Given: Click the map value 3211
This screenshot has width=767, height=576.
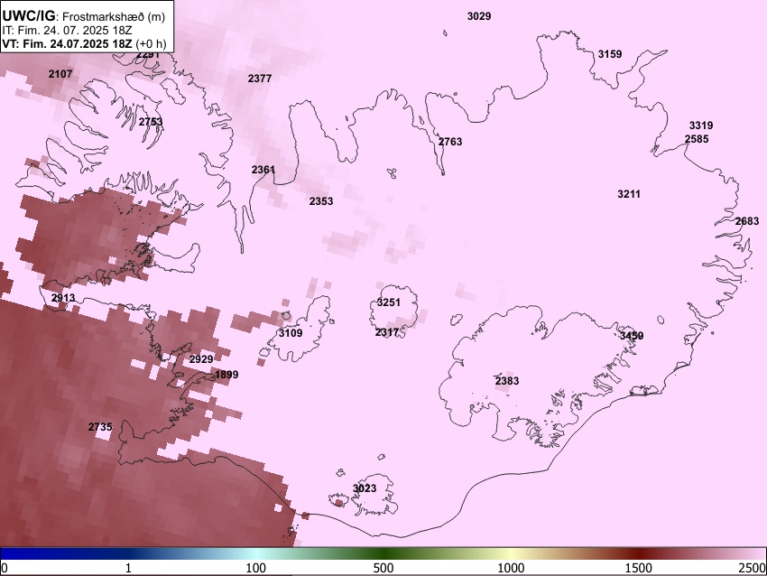Looking at the screenshot, I should [629, 194].
